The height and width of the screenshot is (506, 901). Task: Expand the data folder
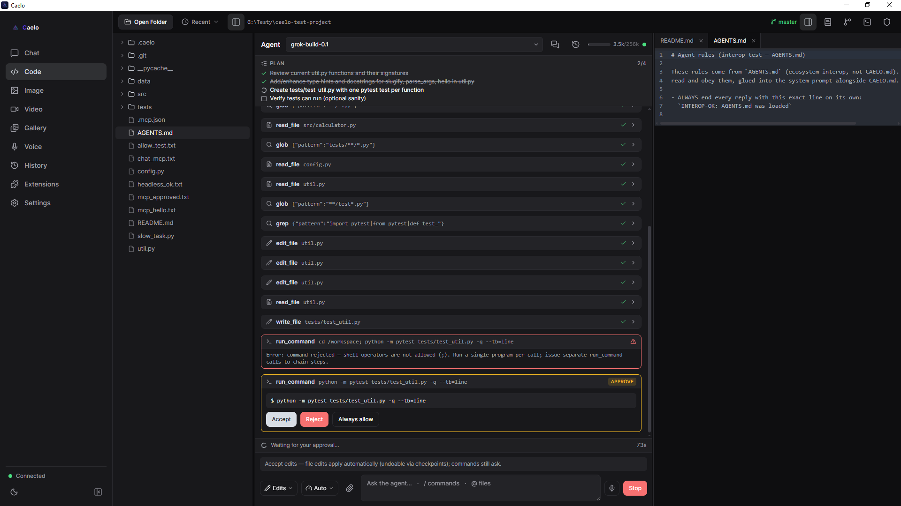tap(182, 81)
